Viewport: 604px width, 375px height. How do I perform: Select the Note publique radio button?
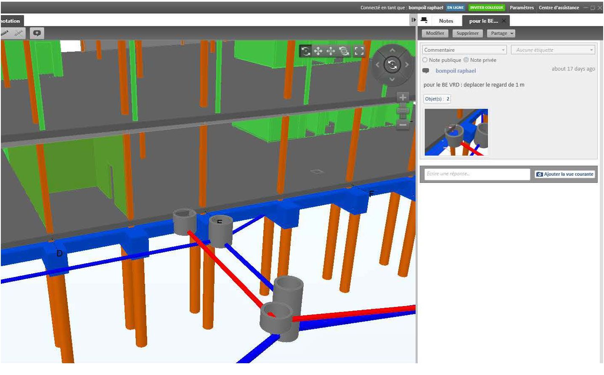point(425,60)
